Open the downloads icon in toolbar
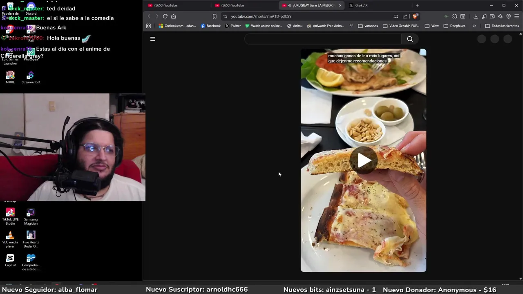Image resolution: width=523 pixels, height=294 pixels. (476, 16)
